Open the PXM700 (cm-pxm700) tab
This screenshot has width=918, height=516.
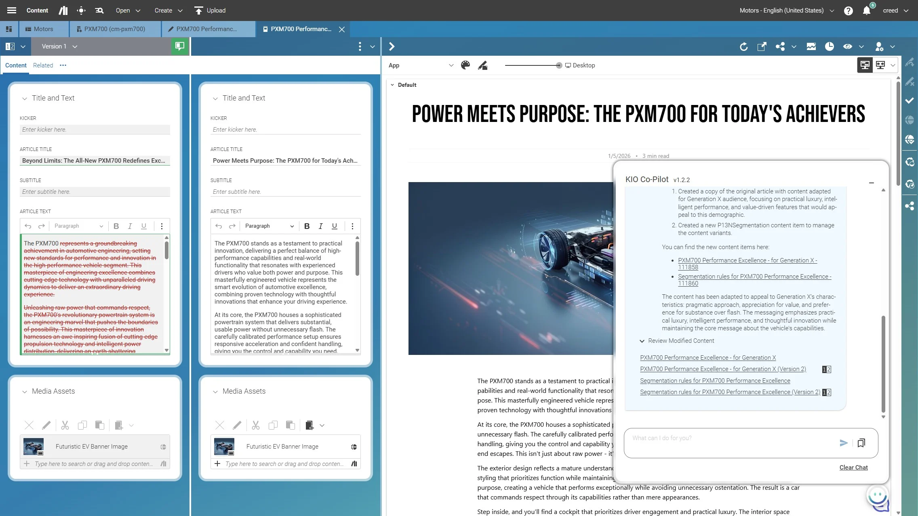point(114,29)
